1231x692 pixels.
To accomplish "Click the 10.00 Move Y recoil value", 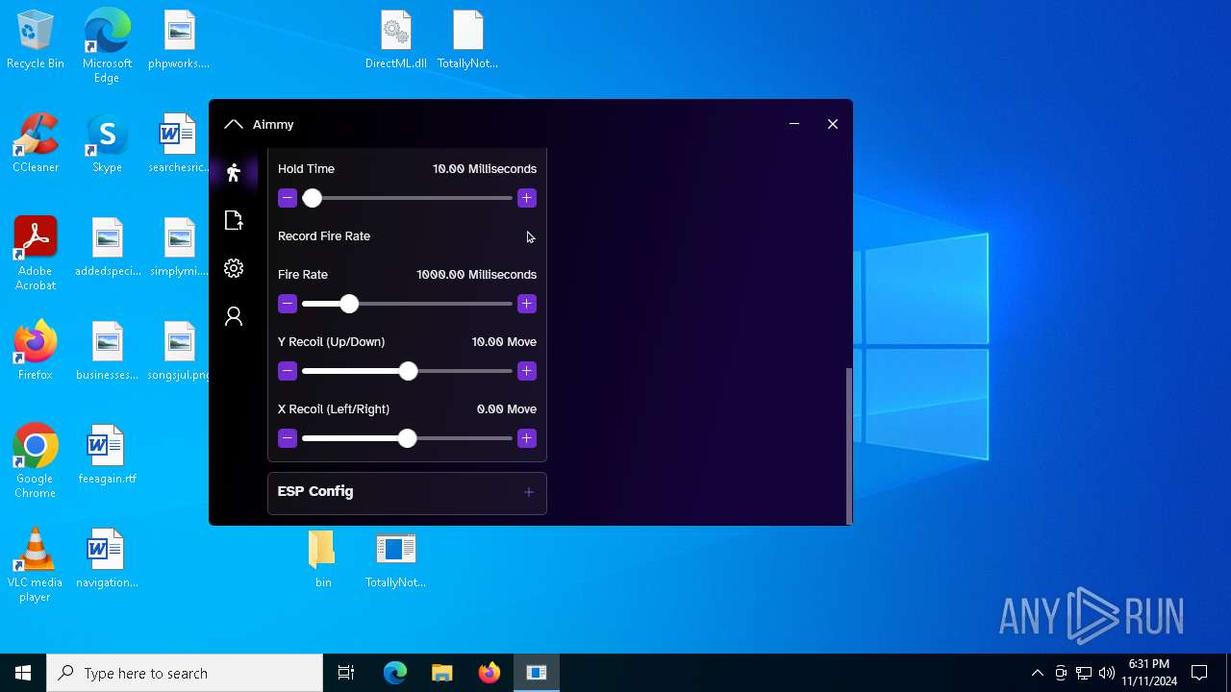I will [x=504, y=341].
